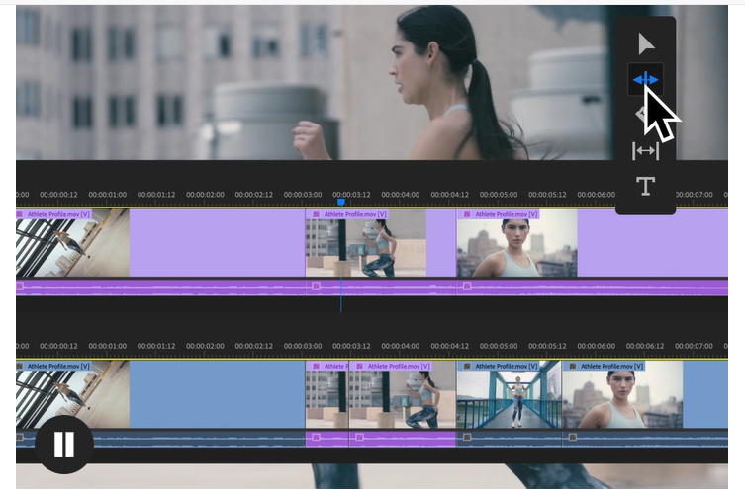This screenshot has width=745, height=498.
Task: Click fx badge on upper timeline's first video clip
Action: (20, 214)
